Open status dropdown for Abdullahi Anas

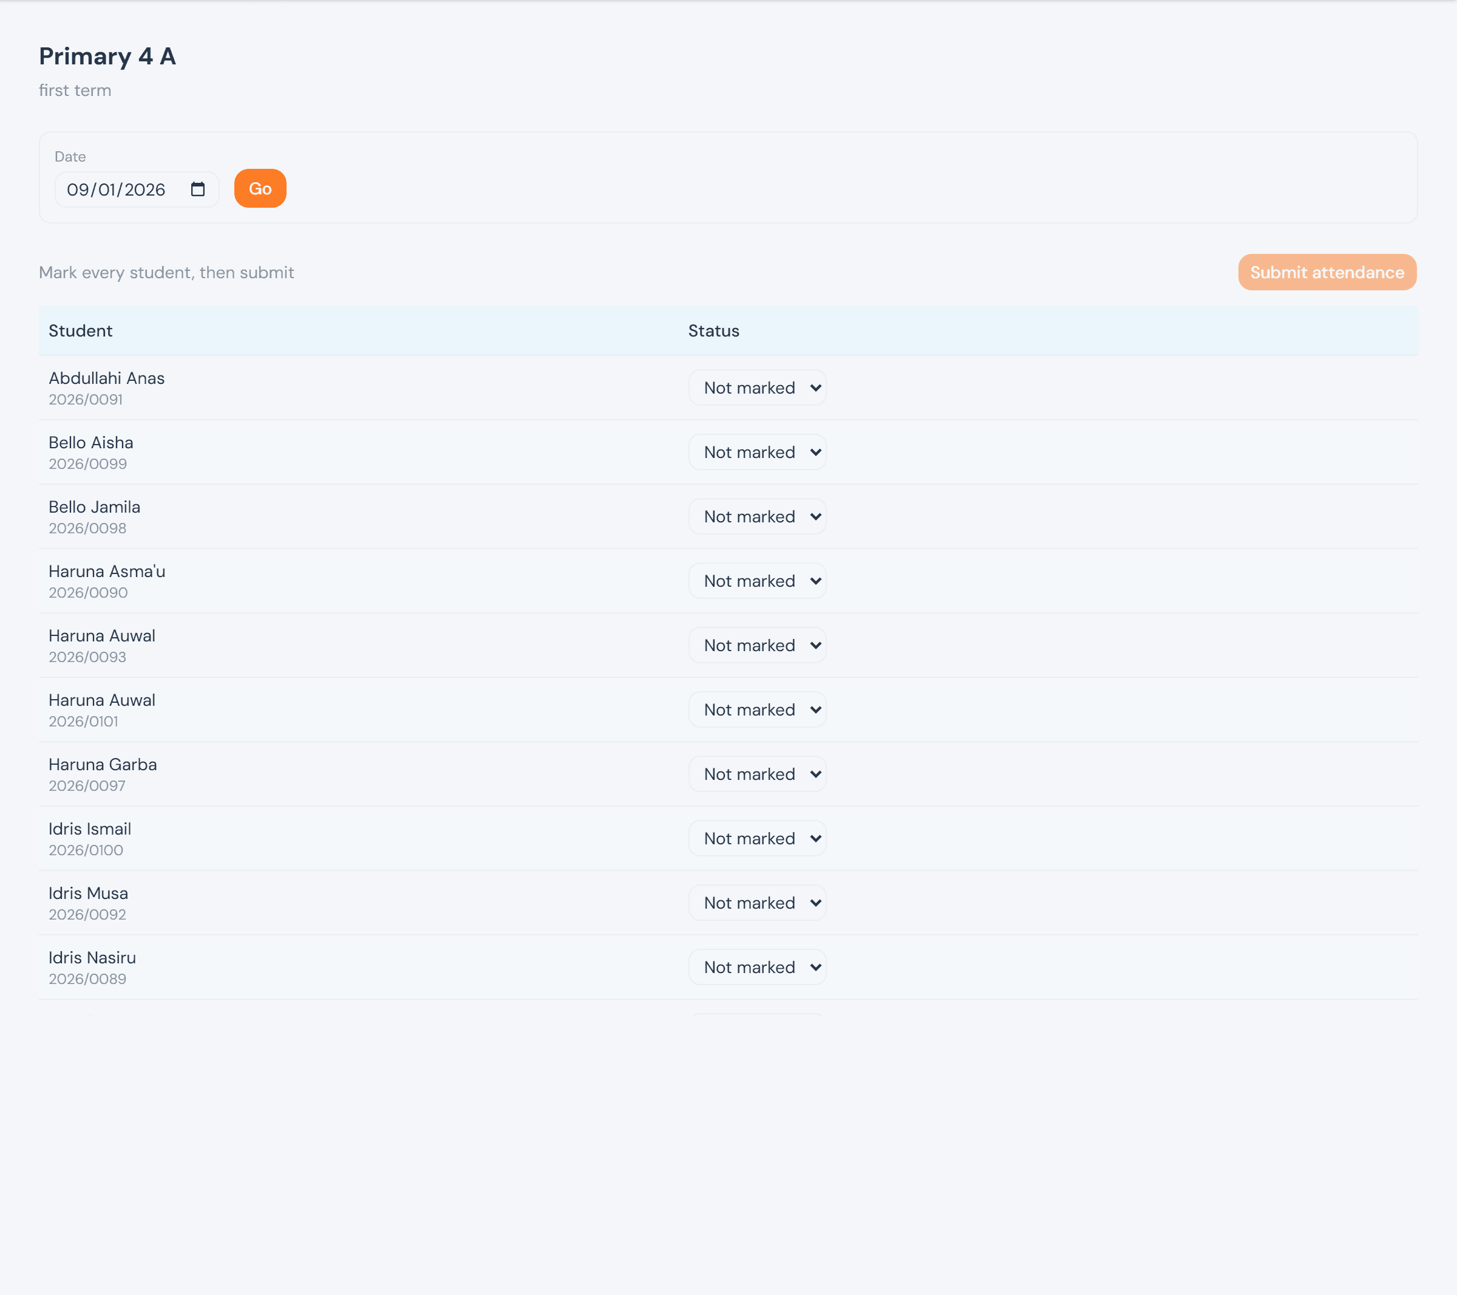coord(757,388)
